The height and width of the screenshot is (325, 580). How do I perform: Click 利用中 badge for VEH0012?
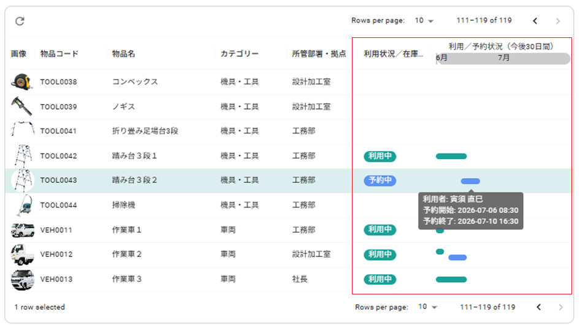click(x=380, y=255)
